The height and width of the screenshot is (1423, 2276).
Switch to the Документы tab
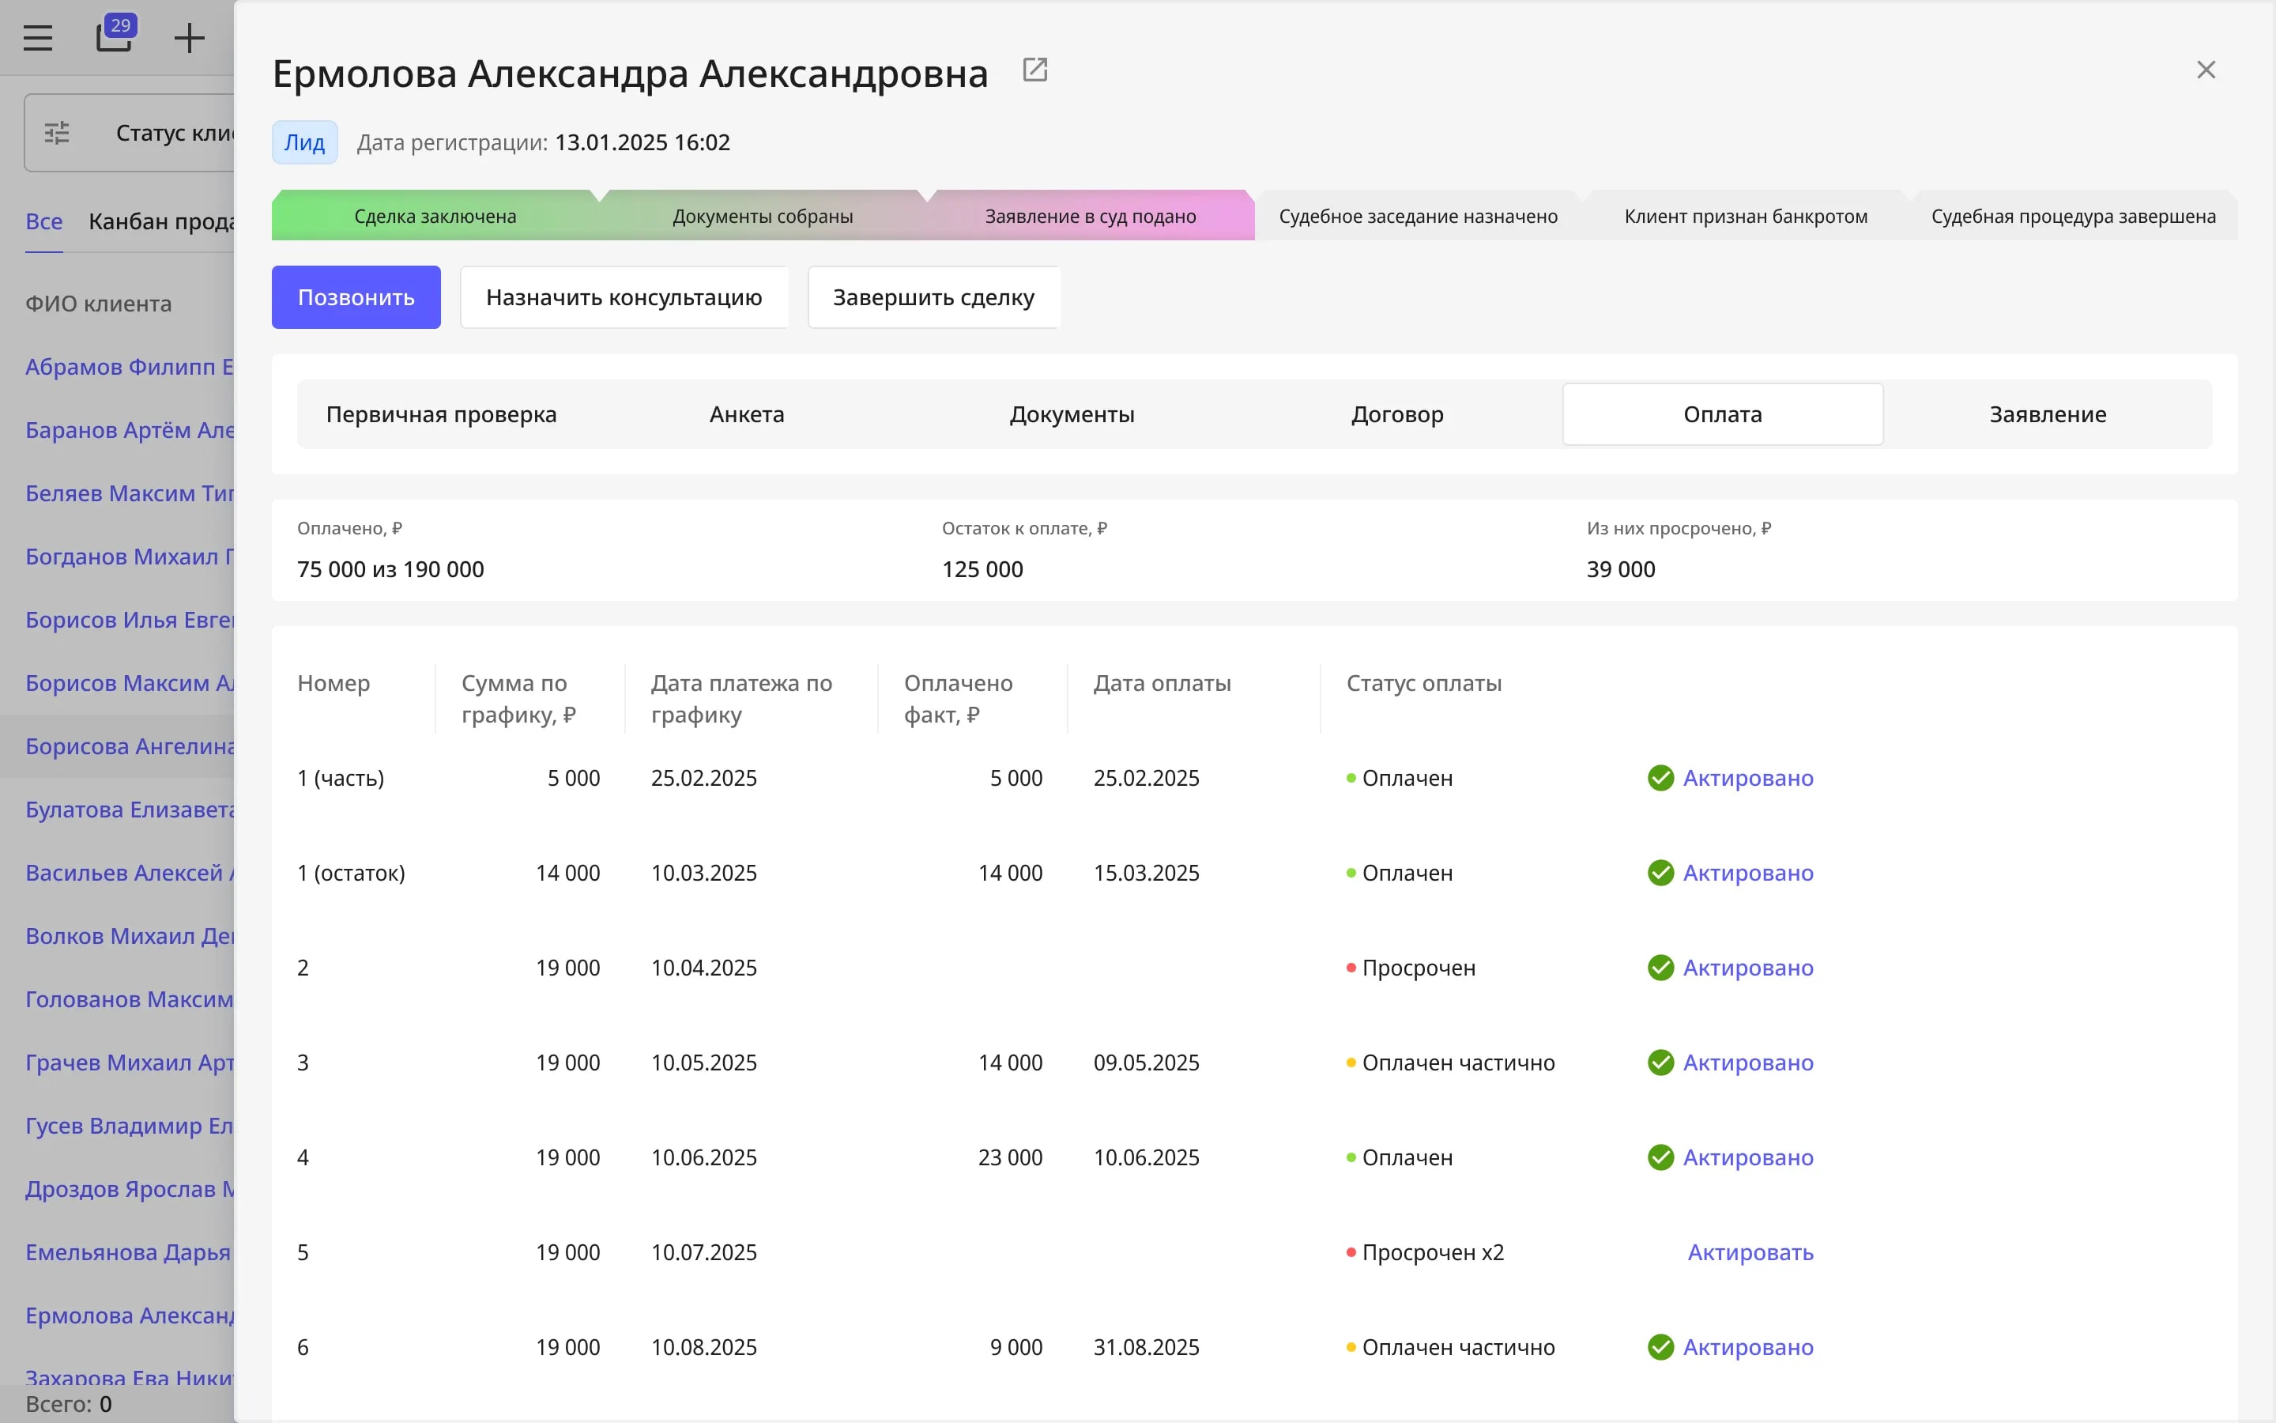pos(1072,414)
